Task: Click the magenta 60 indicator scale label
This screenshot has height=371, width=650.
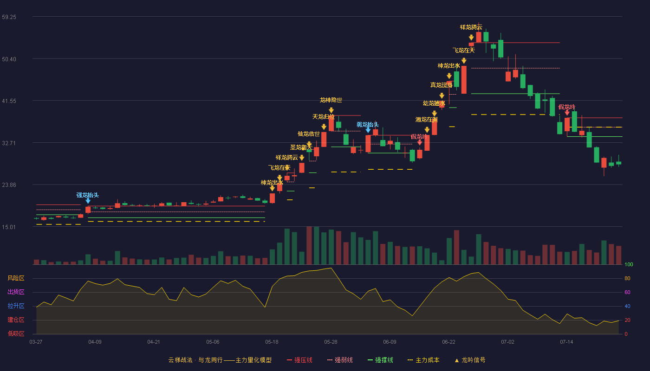Action: pyautogui.click(x=627, y=292)
